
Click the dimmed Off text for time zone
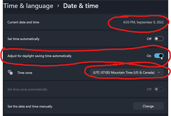(149, 89)
